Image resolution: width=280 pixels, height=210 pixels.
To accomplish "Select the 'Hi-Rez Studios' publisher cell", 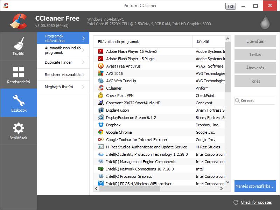I will [208, 147].
